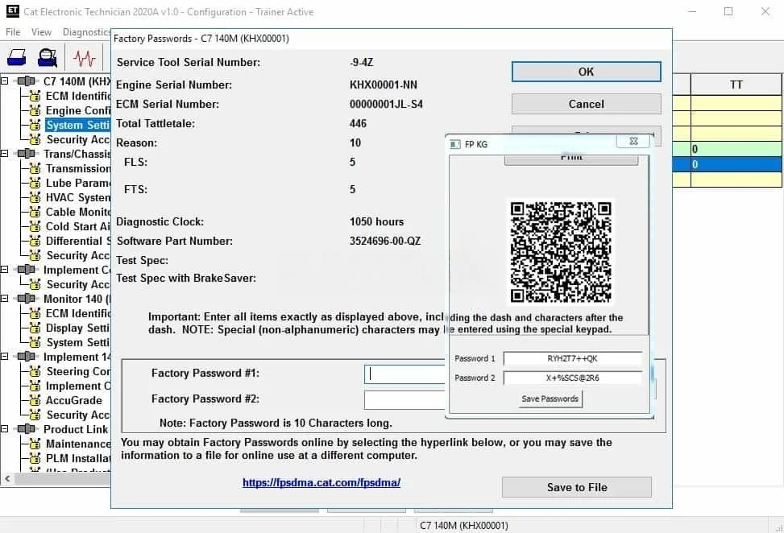
Task: Click the printer toolbar icon
Action: [x=16, y=58]
